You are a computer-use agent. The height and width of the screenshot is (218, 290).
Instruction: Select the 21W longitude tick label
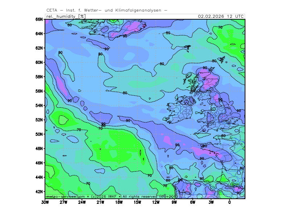[x=100, y=202]
